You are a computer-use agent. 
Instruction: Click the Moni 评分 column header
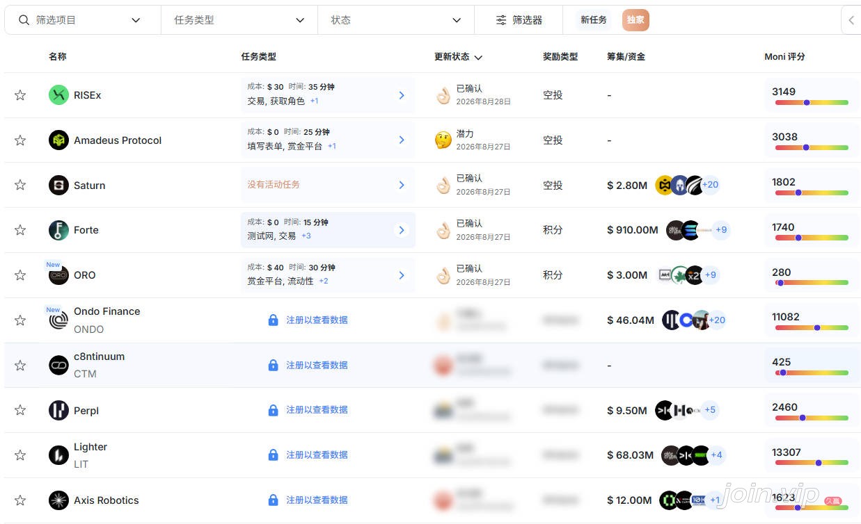point(784,56)
